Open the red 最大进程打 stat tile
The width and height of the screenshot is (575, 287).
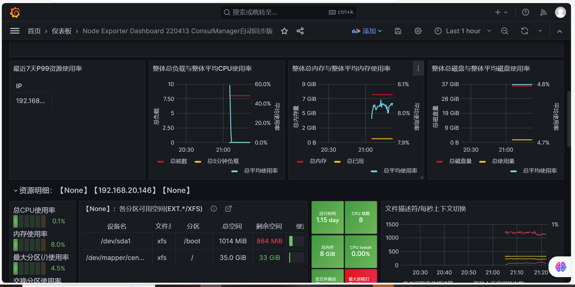point(361,276)
